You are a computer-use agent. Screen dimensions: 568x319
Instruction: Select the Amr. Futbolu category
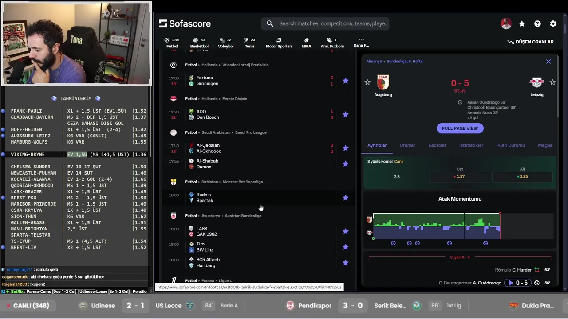coord(332,43)
